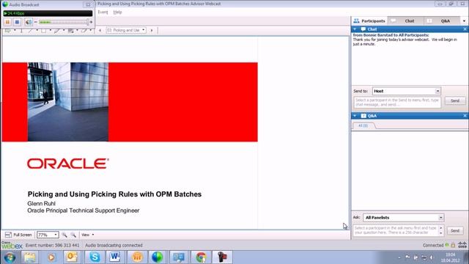This screenshot has height=264, width=469.
Task: Click the Cisco WebEx logo
Action: click(x=12, y=245)
